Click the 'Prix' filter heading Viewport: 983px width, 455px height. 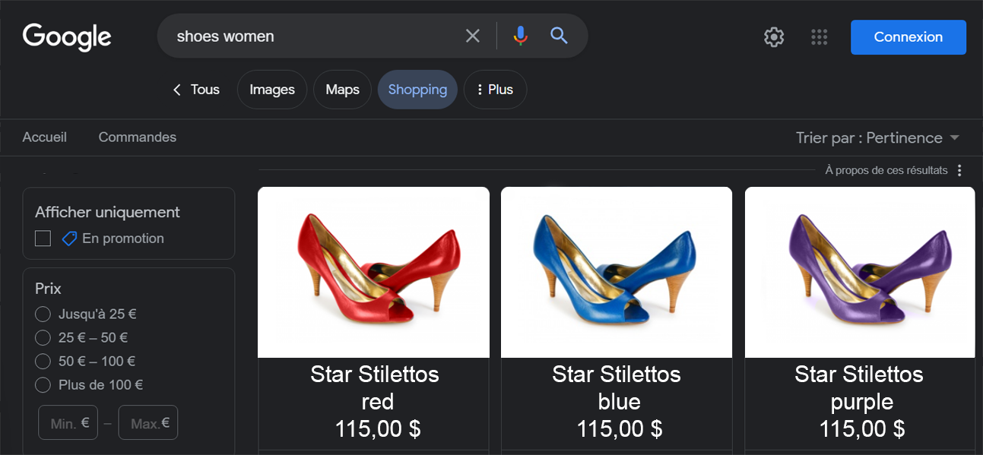[x=48, y=289]
